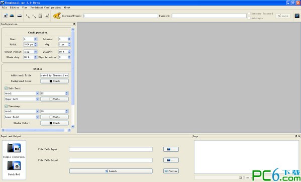
Task: Click the Launch button
Action: click(111, 171)
